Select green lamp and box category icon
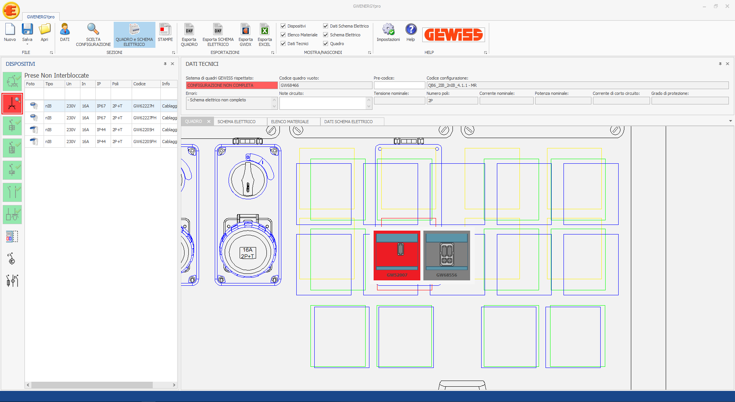The width and height of the screenshot is (735, 402). coord(12,215)
